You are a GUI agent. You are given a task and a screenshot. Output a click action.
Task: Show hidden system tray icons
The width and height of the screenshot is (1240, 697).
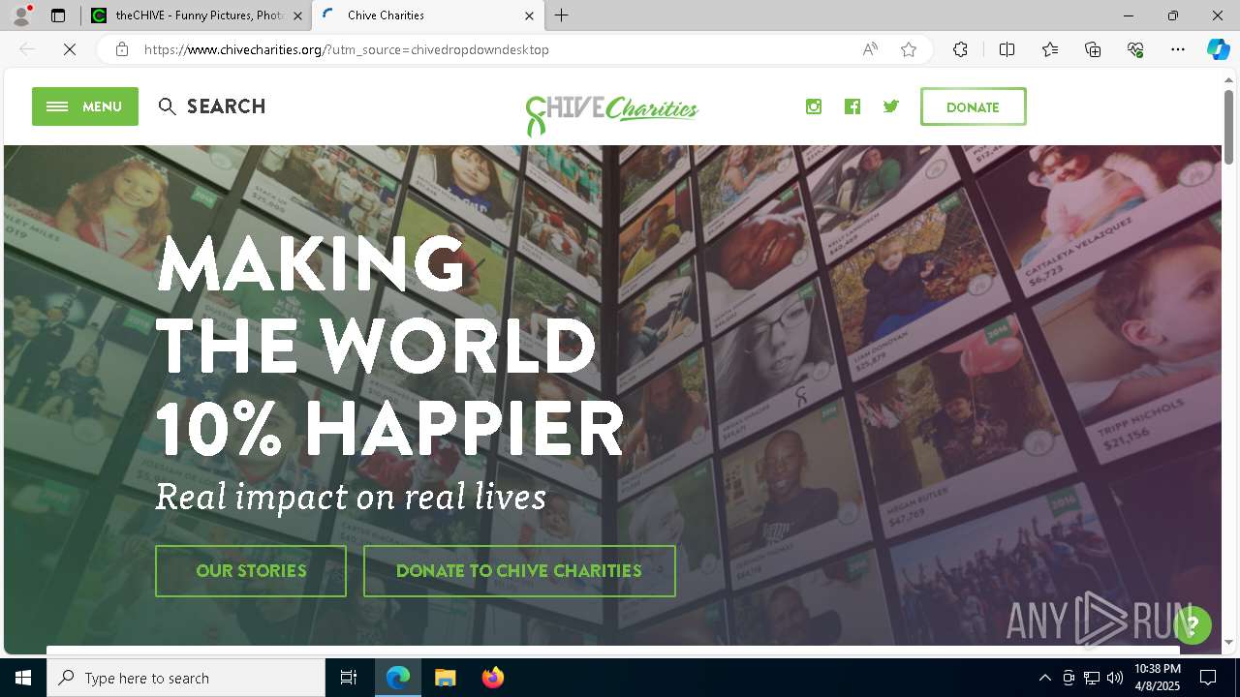(x=1044, y=678)
